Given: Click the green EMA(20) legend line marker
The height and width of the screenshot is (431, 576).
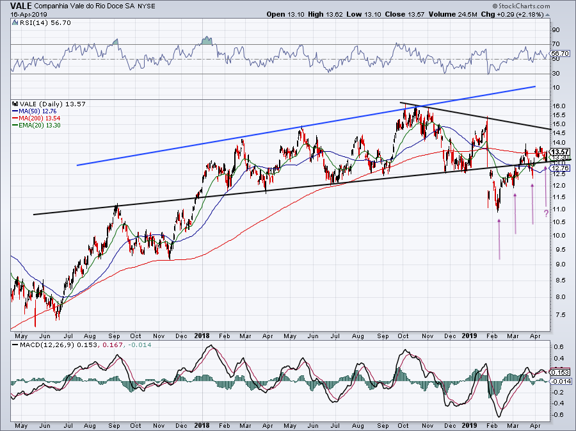Looking at the screenshot, I should (x=15, y=126).
